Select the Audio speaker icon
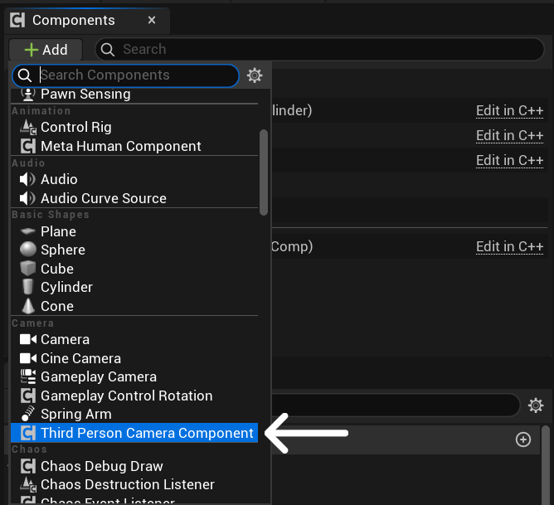 tap(28, 179)
